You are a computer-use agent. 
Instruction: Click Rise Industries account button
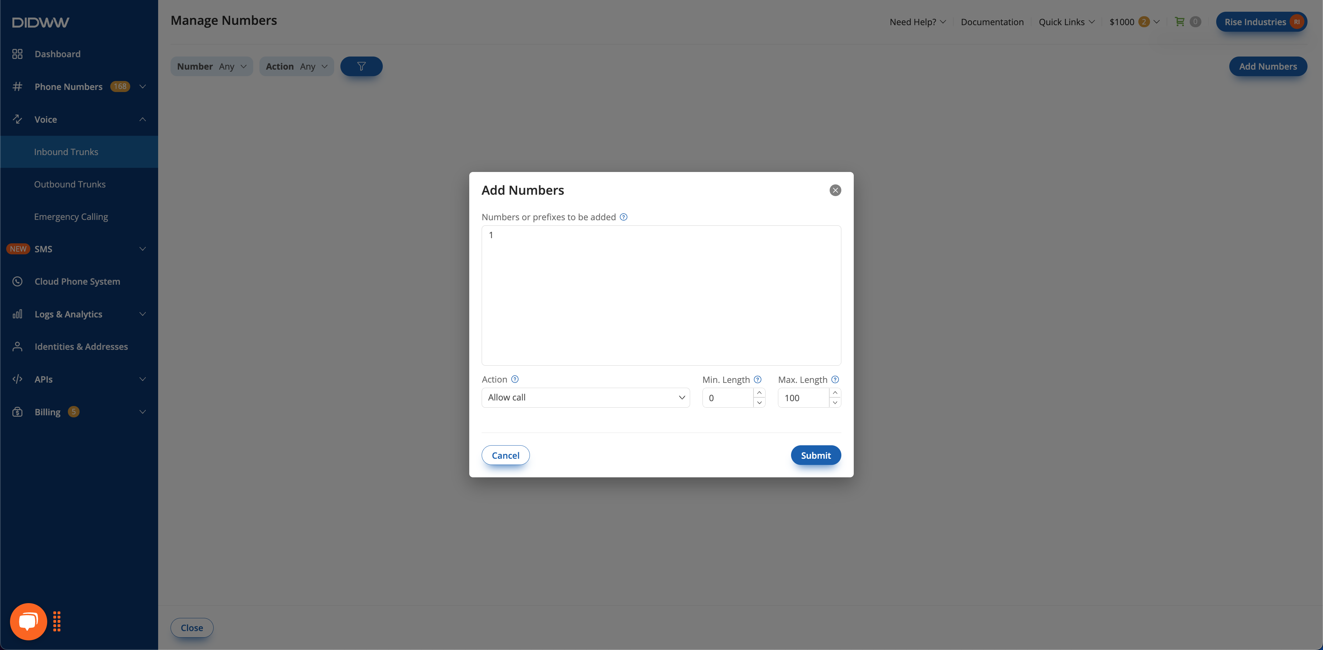point(1261,22)
